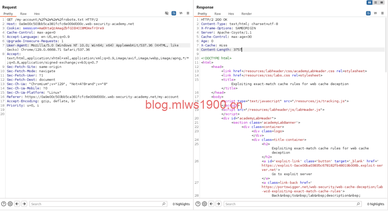Image resolution: width=388 pixels, height=211 pixels.
Task: Go to previous match in Request search
Action: pyautogui.click(x=17, y=204)
